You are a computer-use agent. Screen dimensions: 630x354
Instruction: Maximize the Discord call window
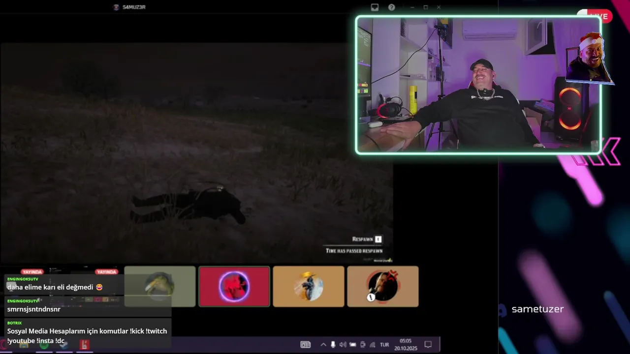(x=425, y=7)
